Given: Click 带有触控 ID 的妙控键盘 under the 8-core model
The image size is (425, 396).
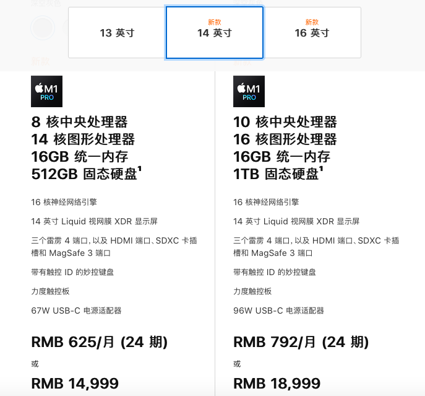Looking at the screenshot, I should click(x=72, y=272).
